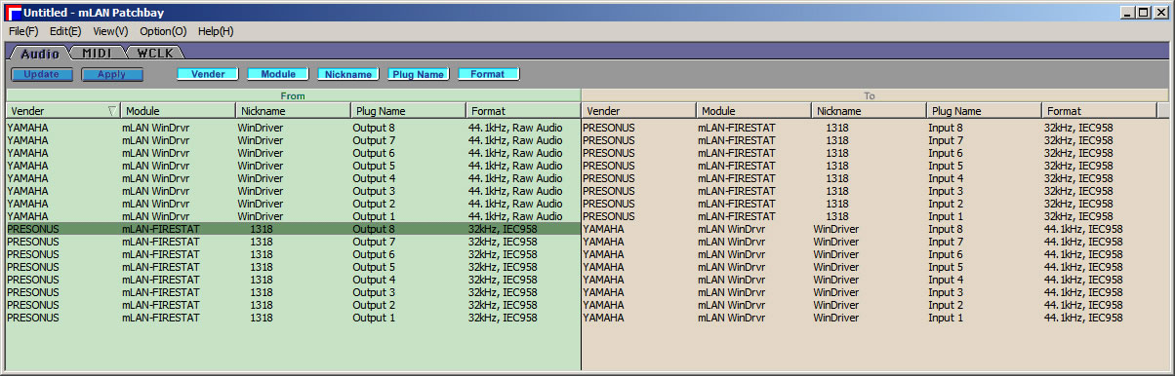This screenshot has height=376, width=1175.
Task: Select From row PRESONUS Output 5
Action: pos(293,267)
